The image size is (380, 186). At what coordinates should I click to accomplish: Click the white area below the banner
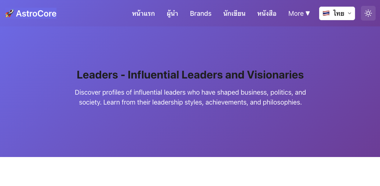[x=190, y=172]
